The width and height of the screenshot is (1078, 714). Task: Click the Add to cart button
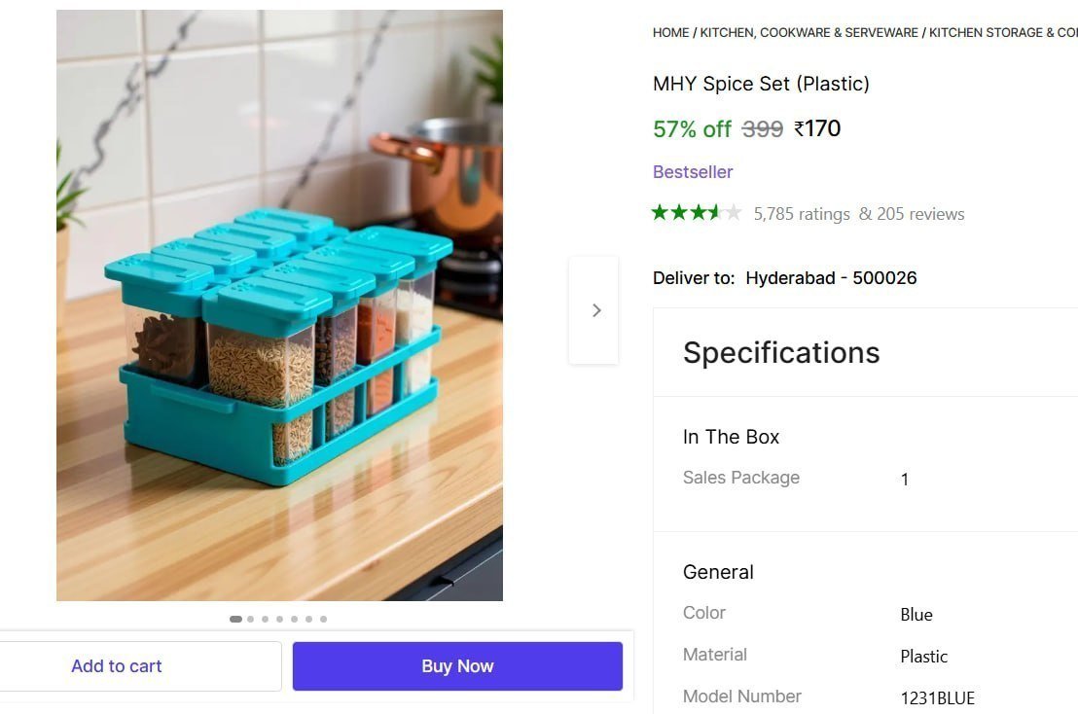116,665
